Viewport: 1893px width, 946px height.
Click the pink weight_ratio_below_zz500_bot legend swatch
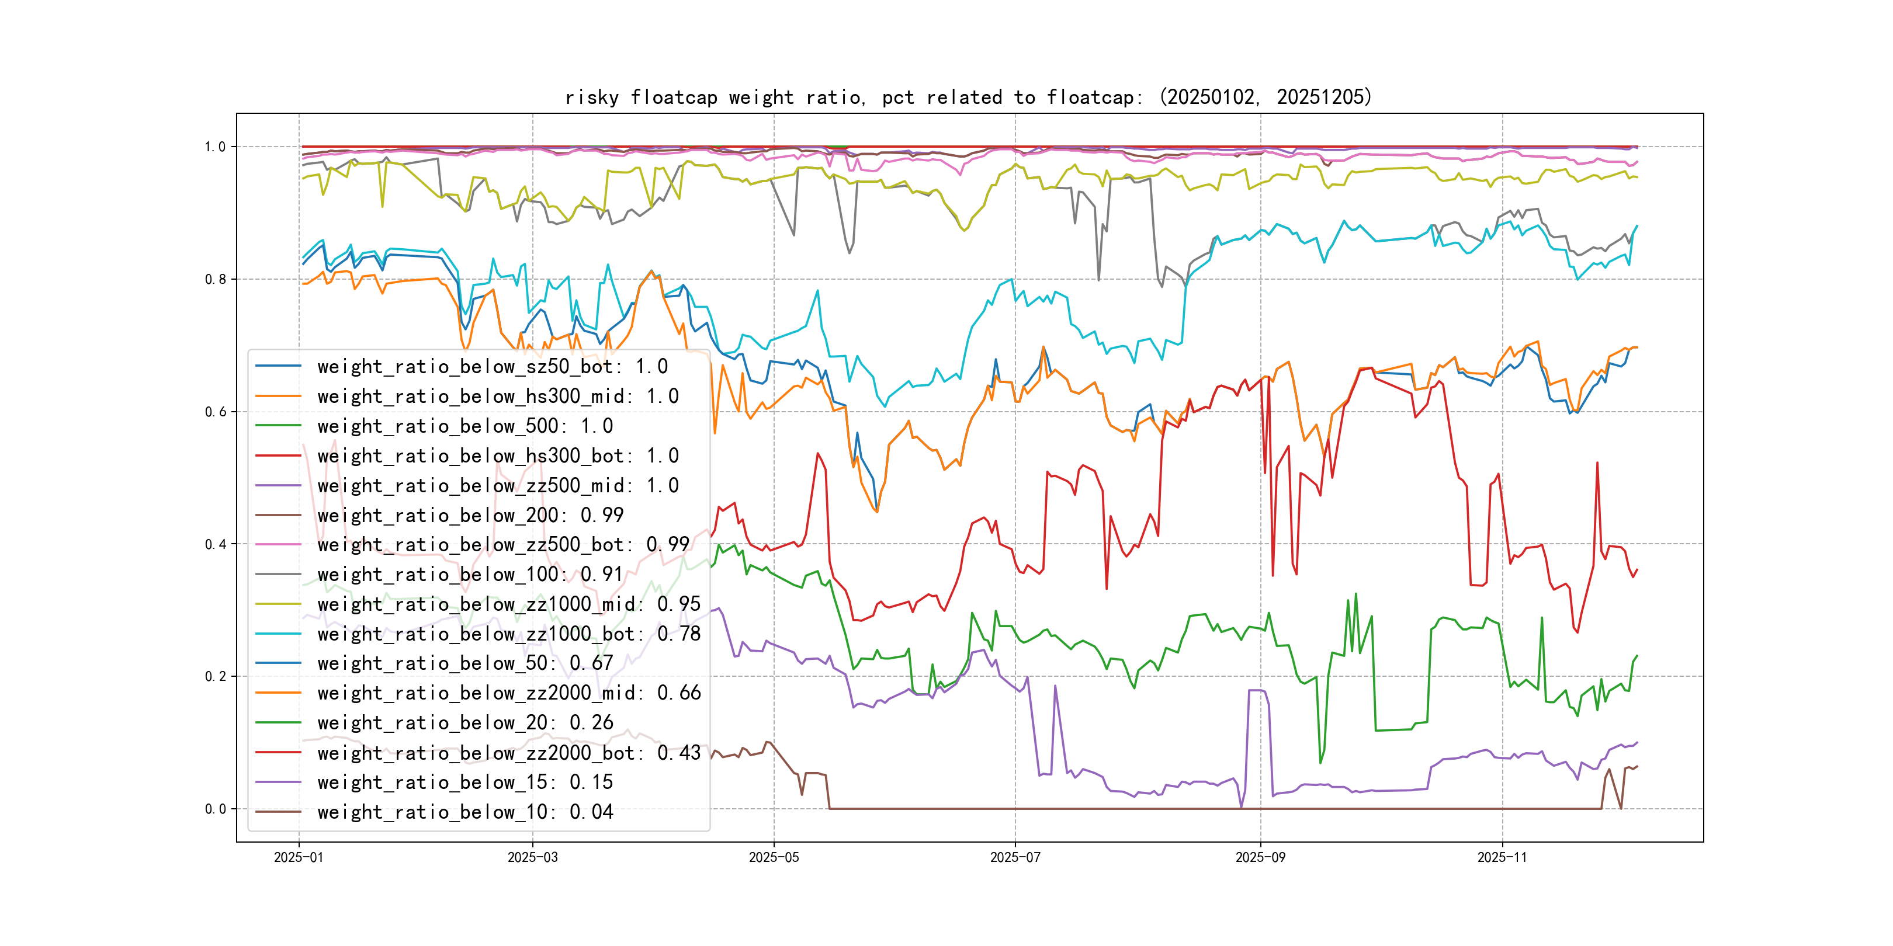(x=278, y=545)
